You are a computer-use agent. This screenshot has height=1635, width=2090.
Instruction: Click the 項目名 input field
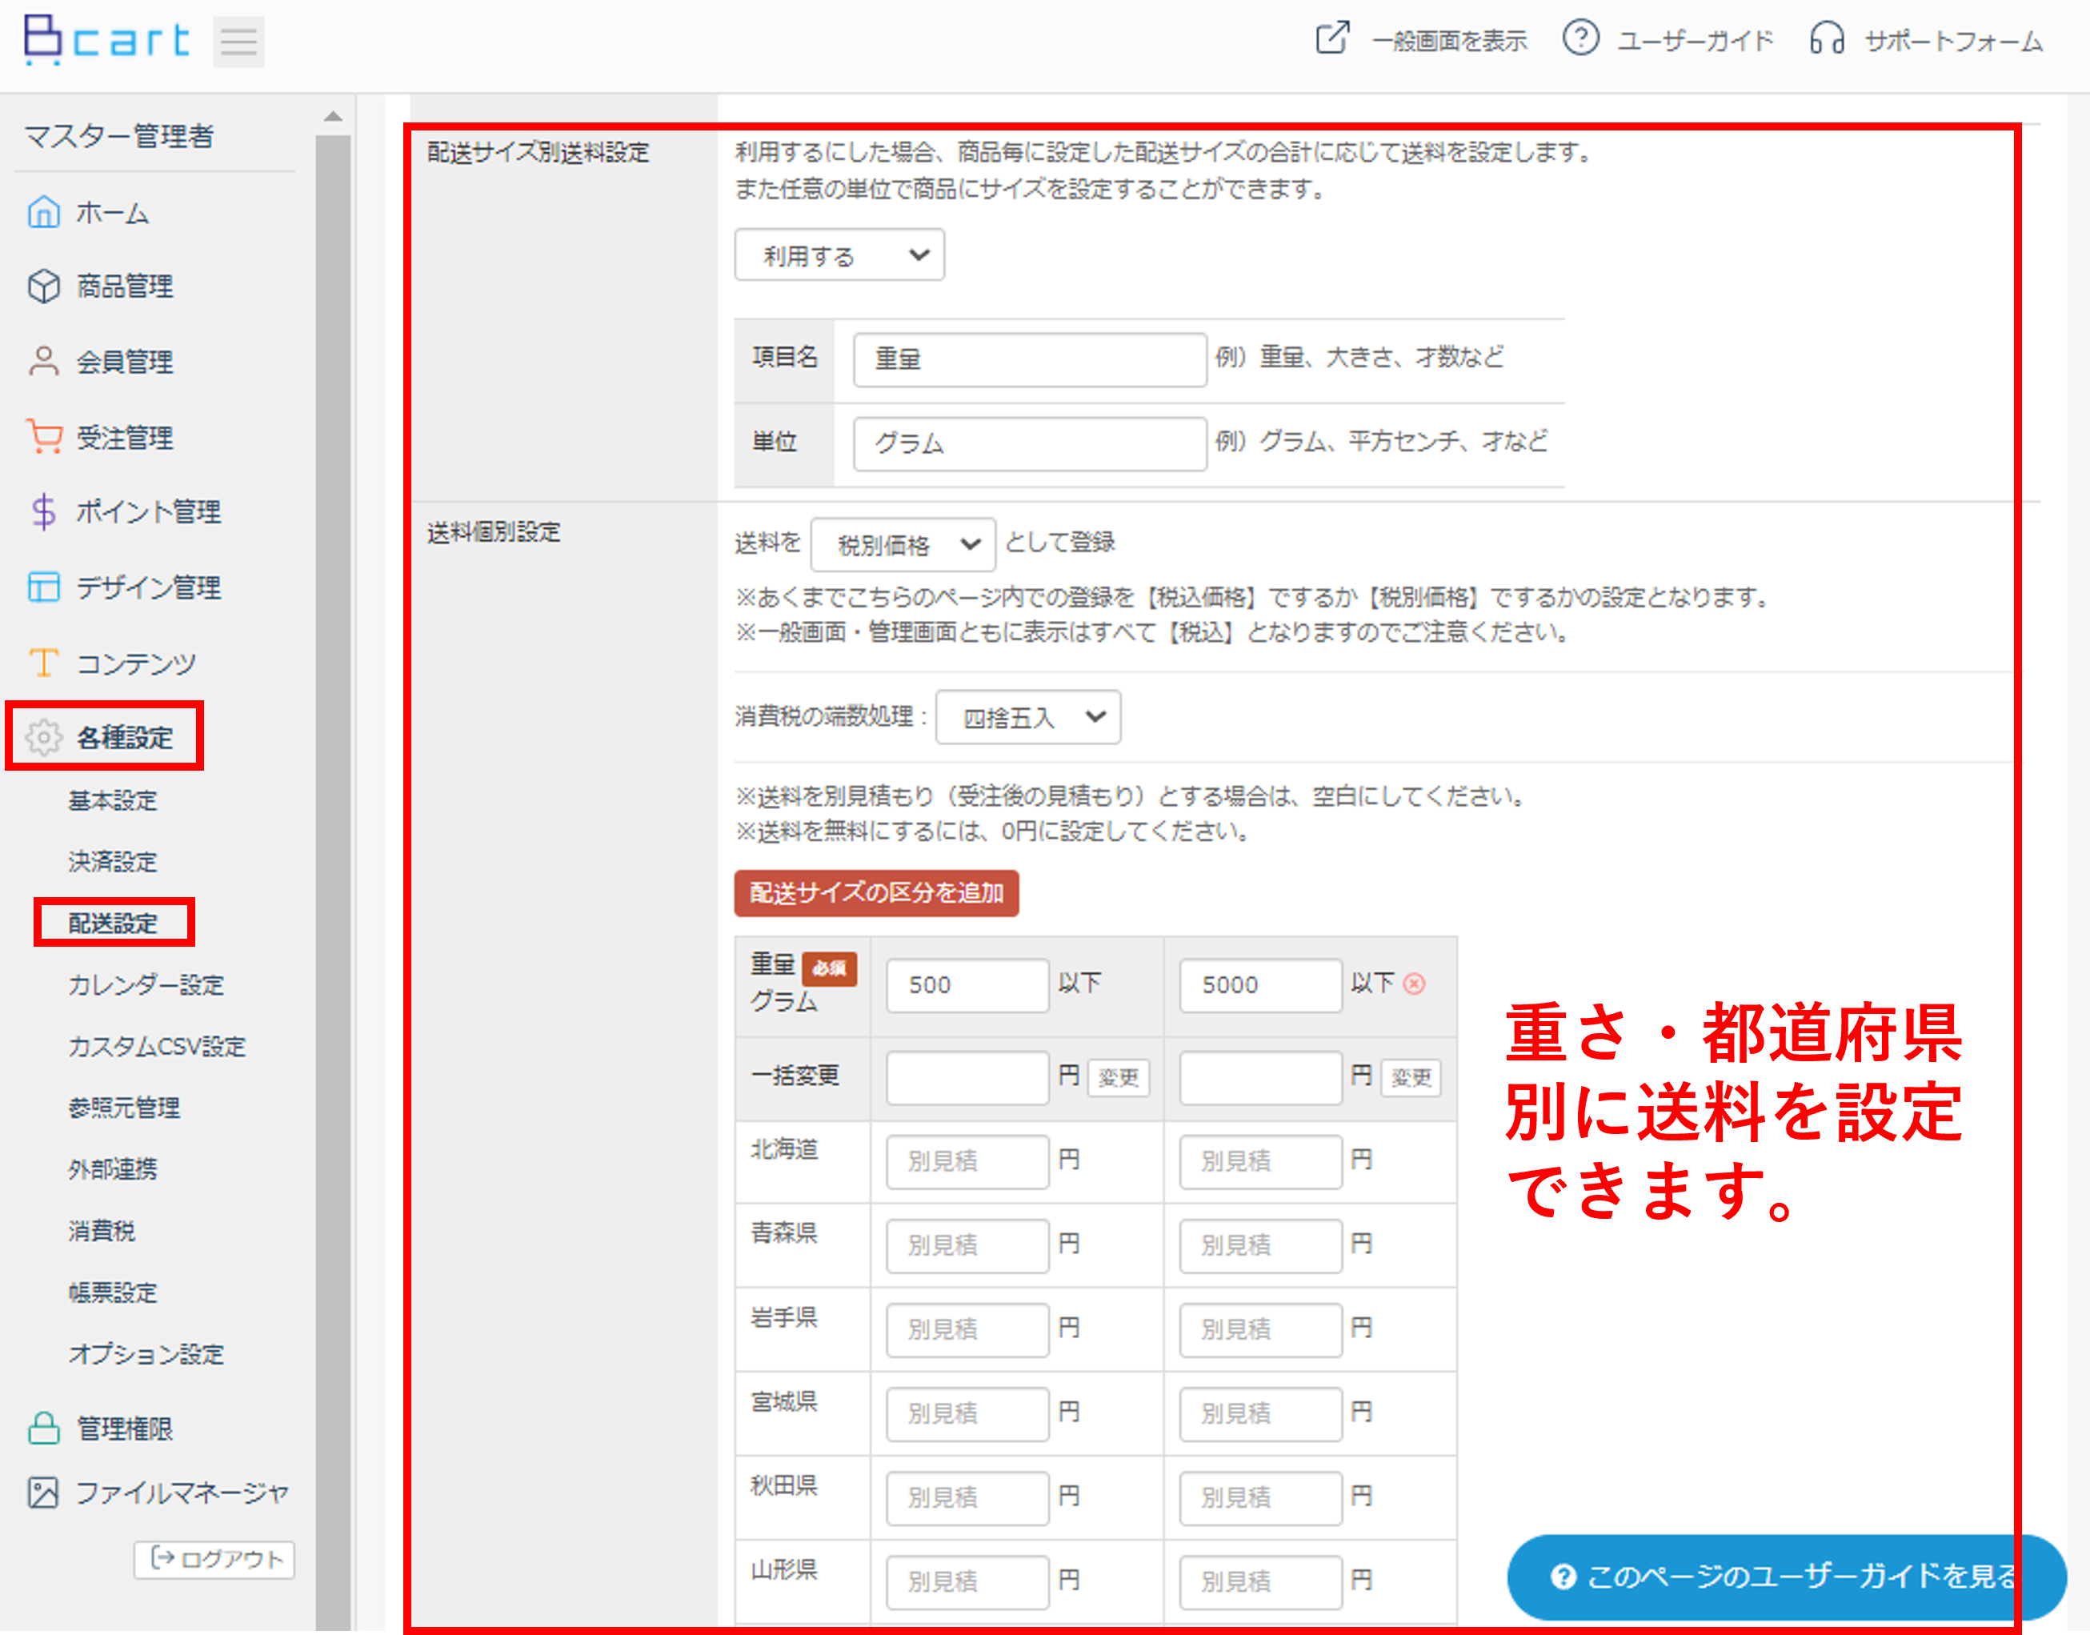coord(1029,359)
